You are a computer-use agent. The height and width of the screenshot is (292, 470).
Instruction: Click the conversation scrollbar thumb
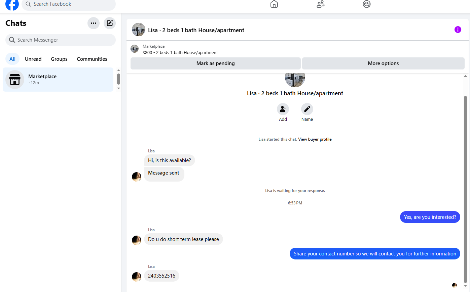coord(465,190)
